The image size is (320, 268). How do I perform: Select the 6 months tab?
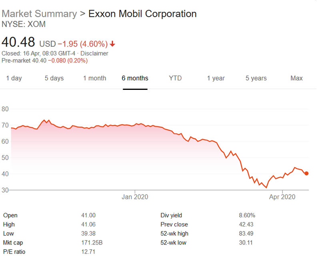(x=135, y=78)
